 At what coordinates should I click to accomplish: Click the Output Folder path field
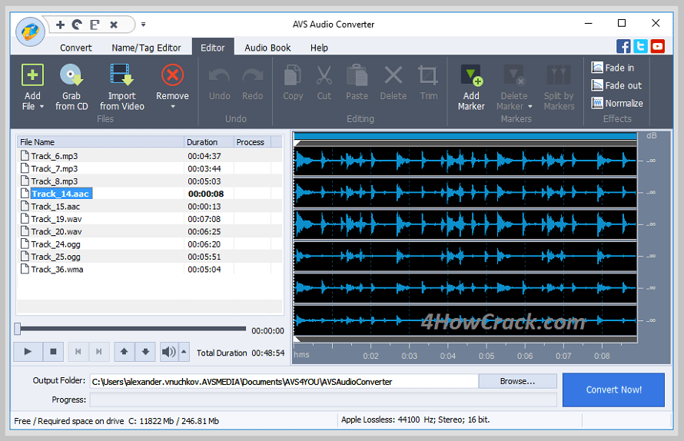(284, 382)
